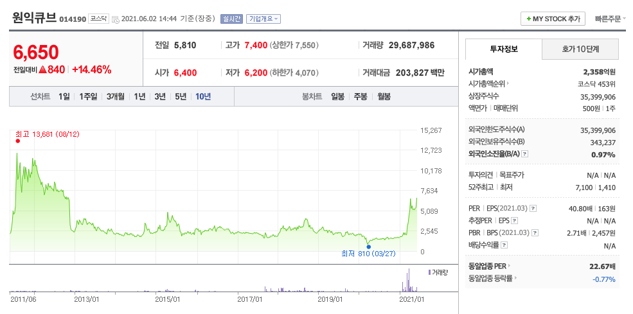Show the 주봉 candlestick chart
The image size is (633, 314).
pos(361,97)
